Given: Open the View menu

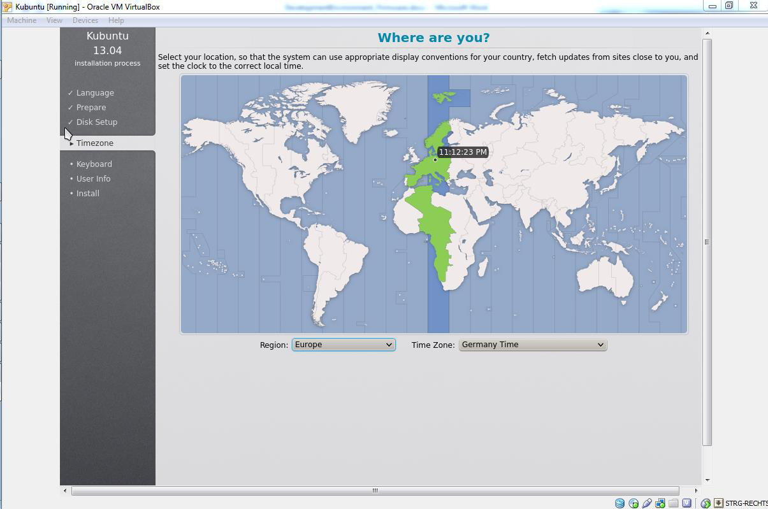Looking at the screenshot, I should [x=54, y=20].
